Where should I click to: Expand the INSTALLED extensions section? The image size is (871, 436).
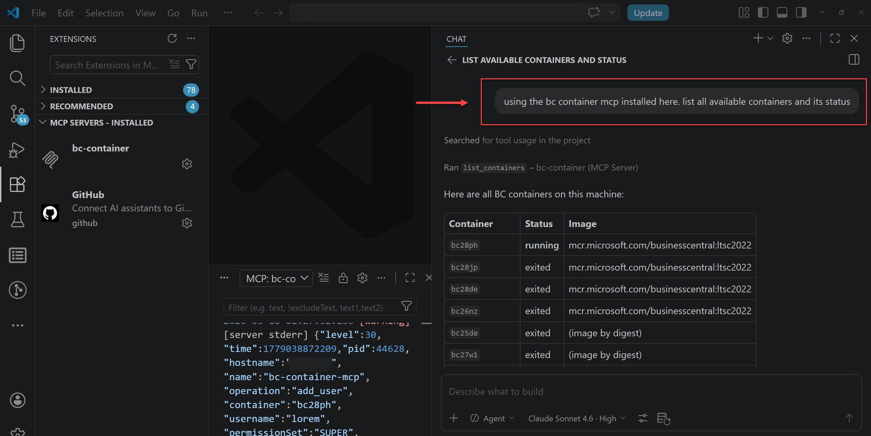(121, 90)
